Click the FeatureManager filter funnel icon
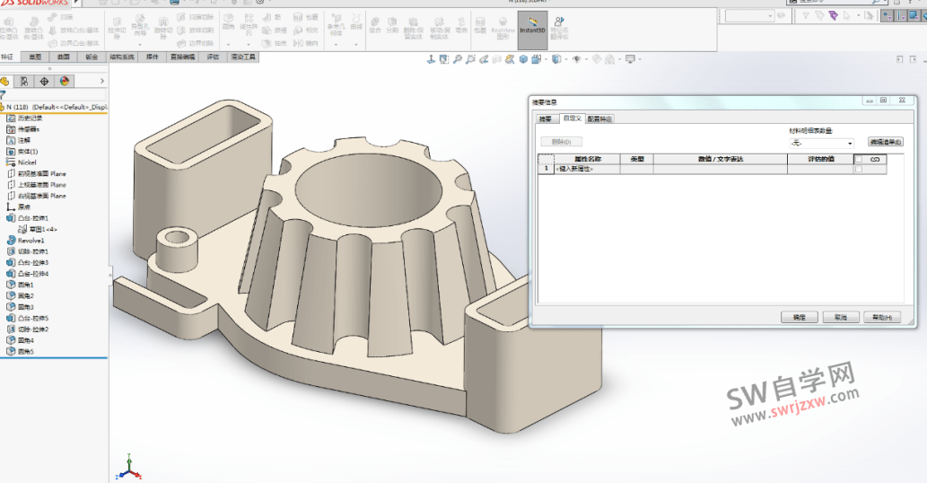The width and height of the screenshot is (927, 483). (x=4, y=94)
